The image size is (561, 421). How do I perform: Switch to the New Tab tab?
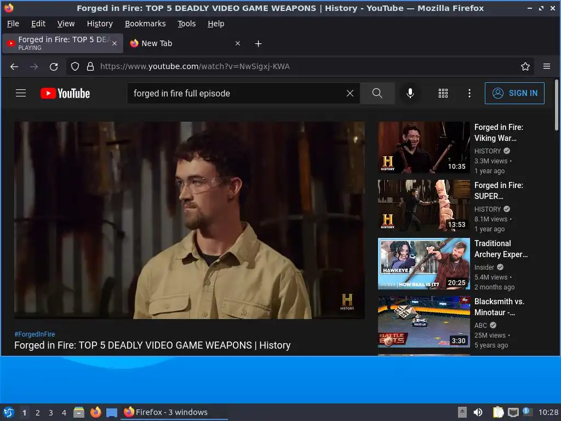(184, 43)
